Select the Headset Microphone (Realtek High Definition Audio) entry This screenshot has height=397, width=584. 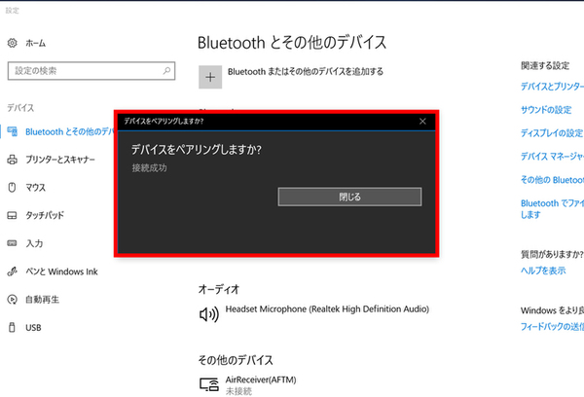[326, 309]
